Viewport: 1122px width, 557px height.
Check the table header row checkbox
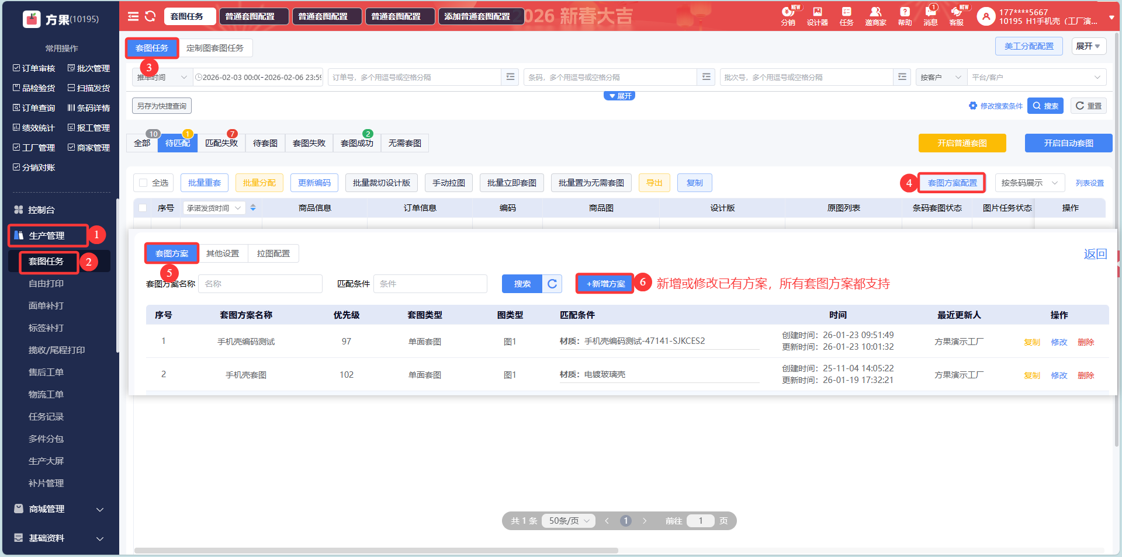coord(143,208)
